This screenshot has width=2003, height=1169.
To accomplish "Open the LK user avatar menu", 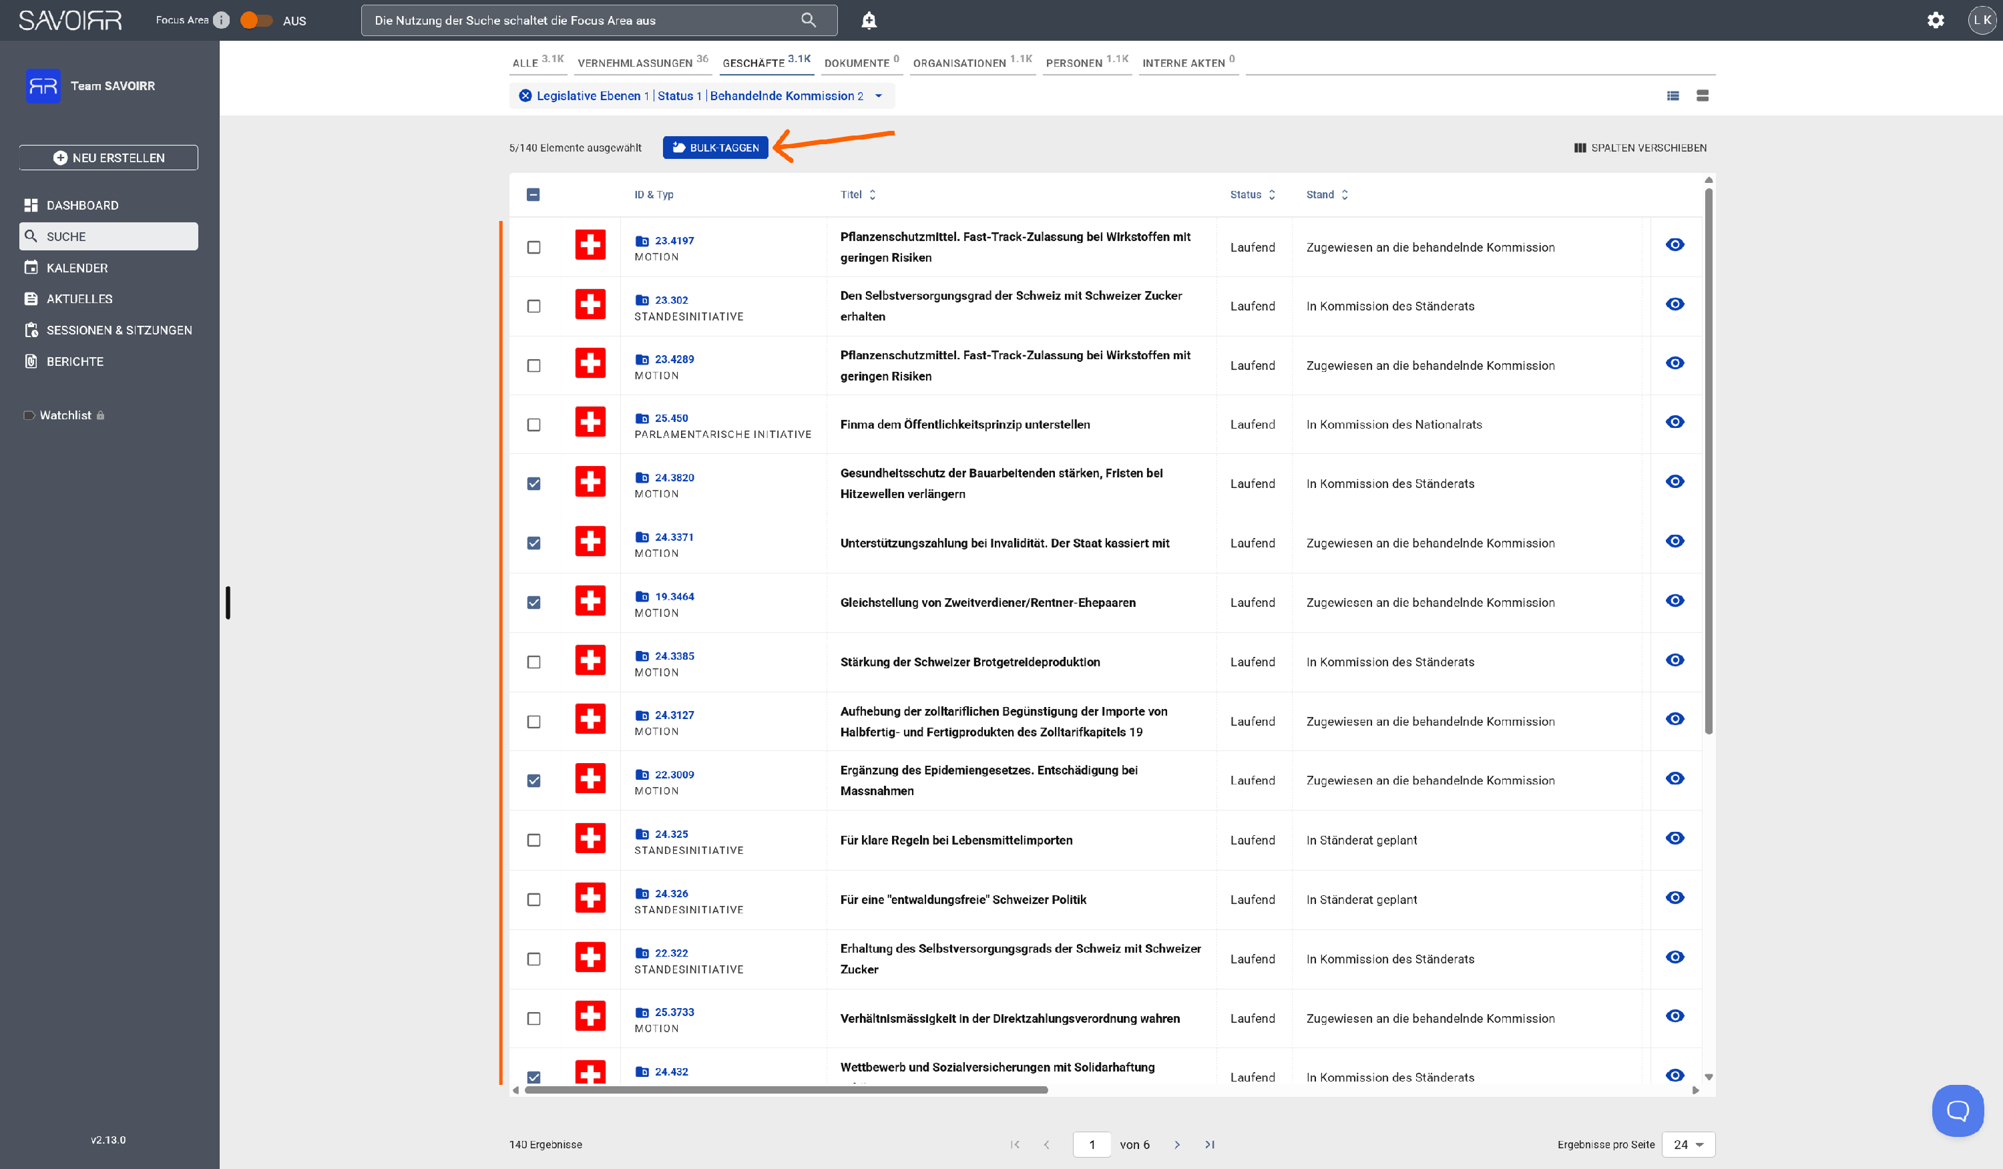I will pos(1982,21).
